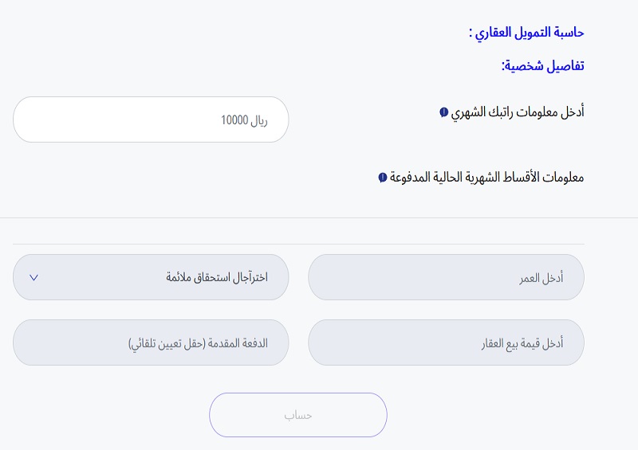Click info icon beside current monthly installments label
Image resolution: width=638 pixels, height=450 pixels.
tap(383, 178)
